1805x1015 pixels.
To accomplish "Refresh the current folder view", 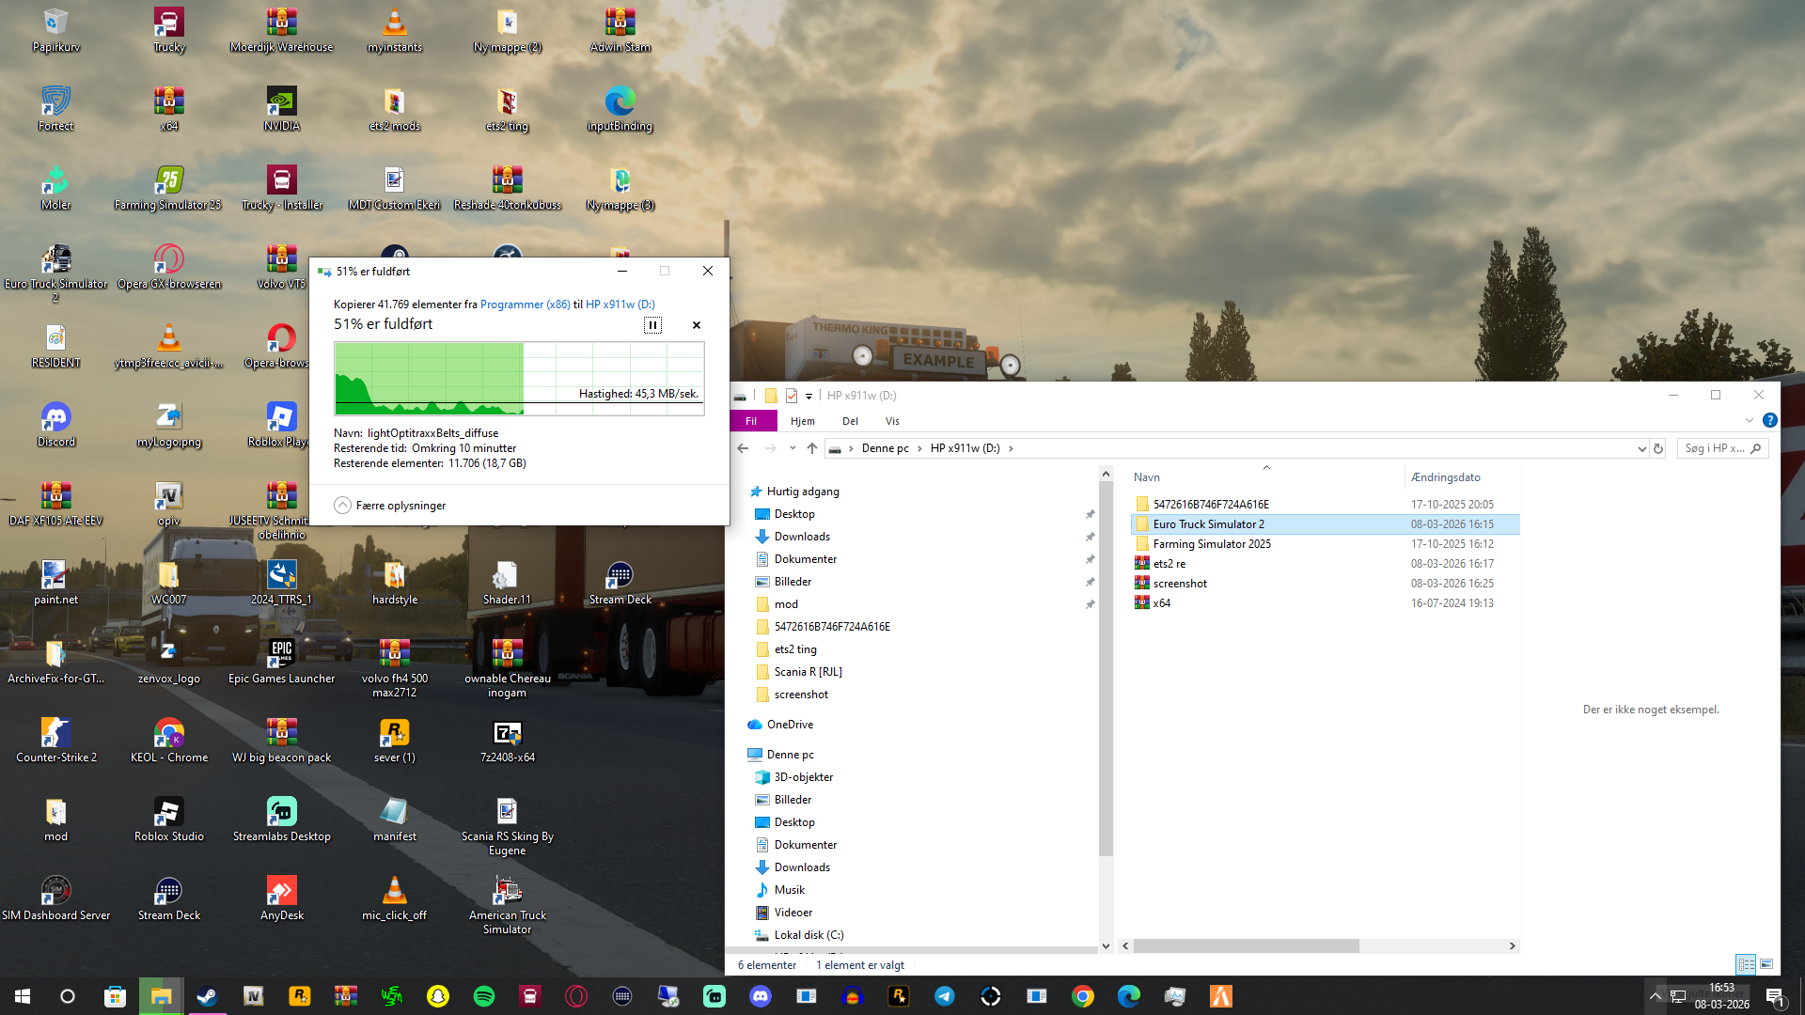I will pos(1658,448).
